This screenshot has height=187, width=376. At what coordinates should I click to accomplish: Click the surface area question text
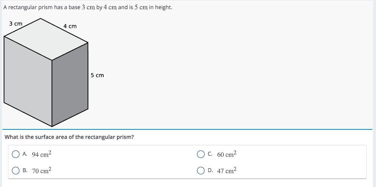coord(69,137)
